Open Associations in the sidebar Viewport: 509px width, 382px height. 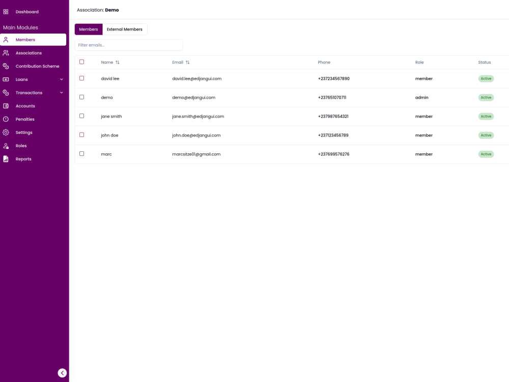pyautogui.click(x=29, y=53)
